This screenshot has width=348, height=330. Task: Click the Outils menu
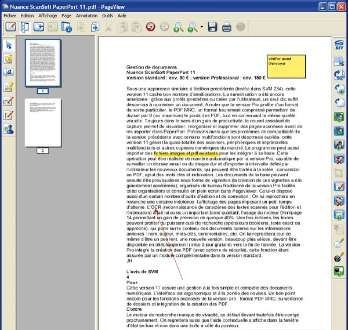tap(107, 16)
